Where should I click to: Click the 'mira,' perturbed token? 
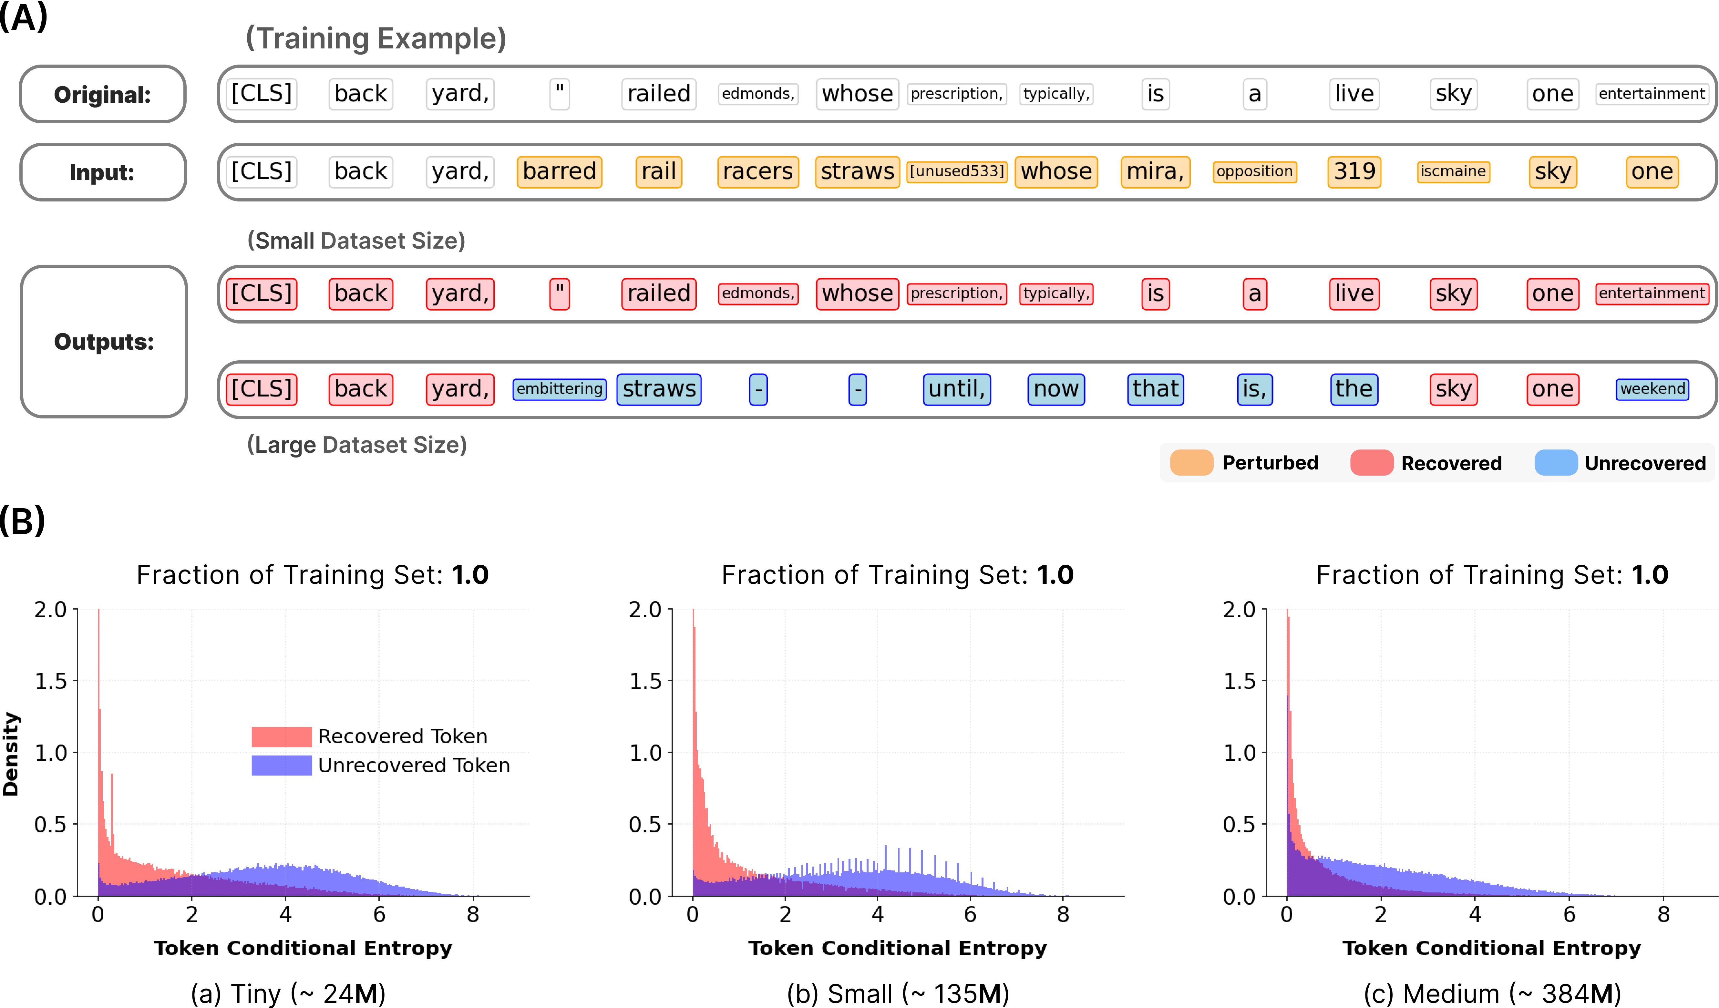pyautogui.click(x=1156, y=171)
